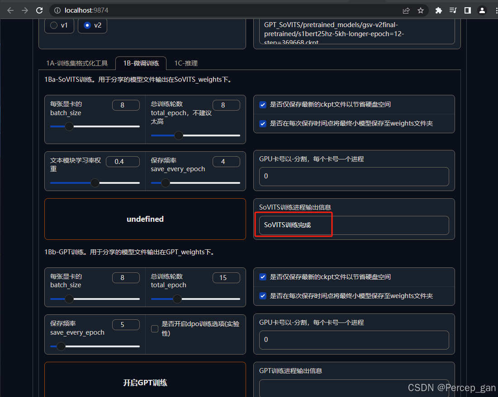This screenshot has width=498, height=397.
Task: Switch to 1A-训练集格式化工具 tab
Action: pos(77,63)
